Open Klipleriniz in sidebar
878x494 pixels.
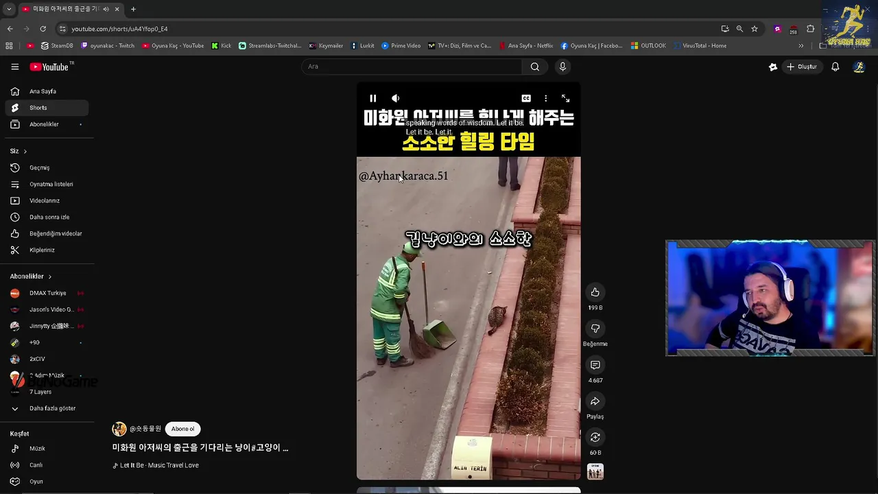tap(47, 250)
